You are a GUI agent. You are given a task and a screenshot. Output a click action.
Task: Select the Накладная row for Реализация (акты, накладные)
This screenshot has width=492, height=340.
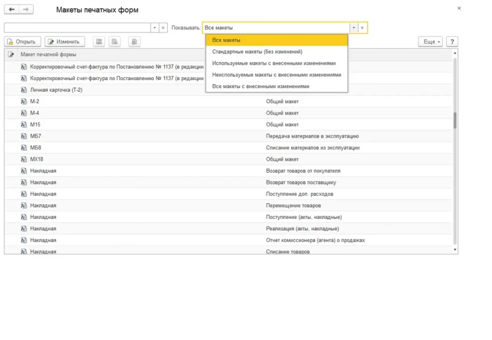pos(228,229)
